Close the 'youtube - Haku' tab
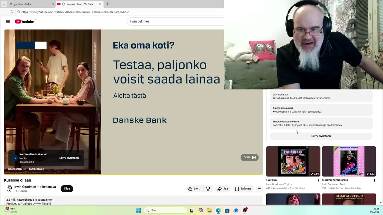This screenshot has height=215, width=383. point(53,4)
